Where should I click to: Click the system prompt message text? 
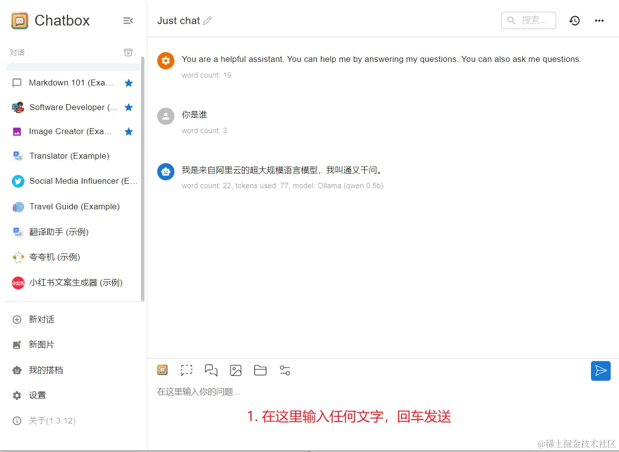click(381, 59)
